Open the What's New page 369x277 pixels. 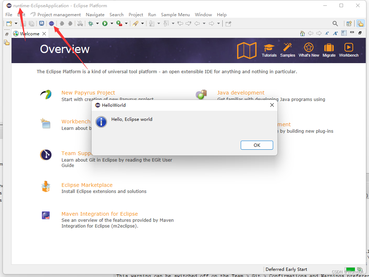pos(309,50)
